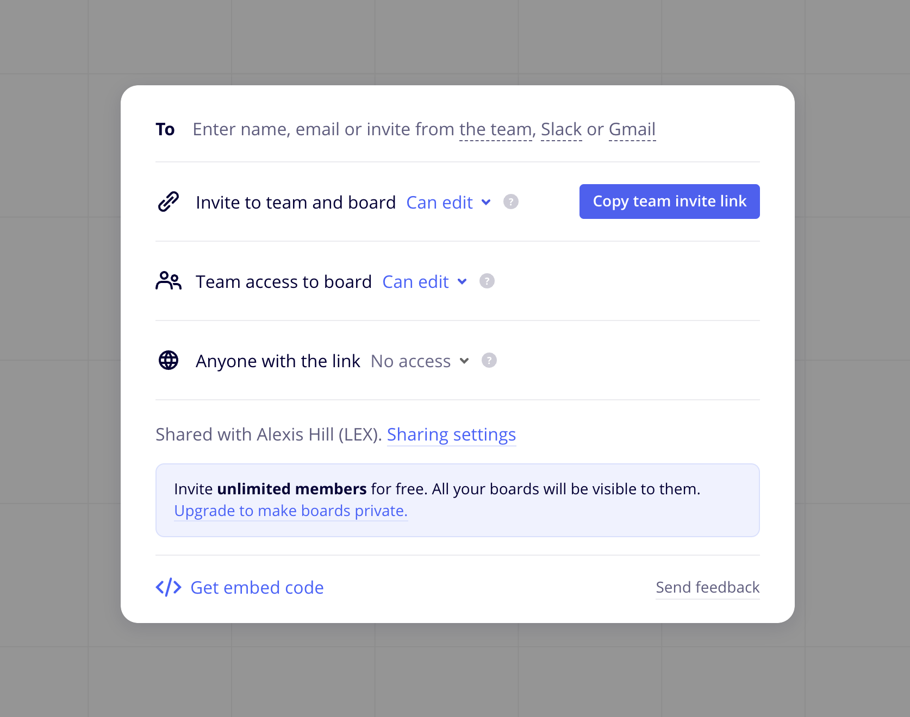Open the Sharing settings link
Image resolution: width=910 pixels, height=717 pixels.
[x=451, y=435]
